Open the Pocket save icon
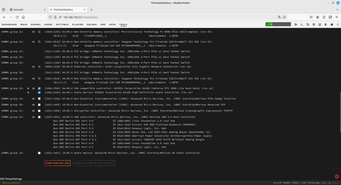This screenshot has height=185, width=341. pyautogui.click(x=311, y=17)
